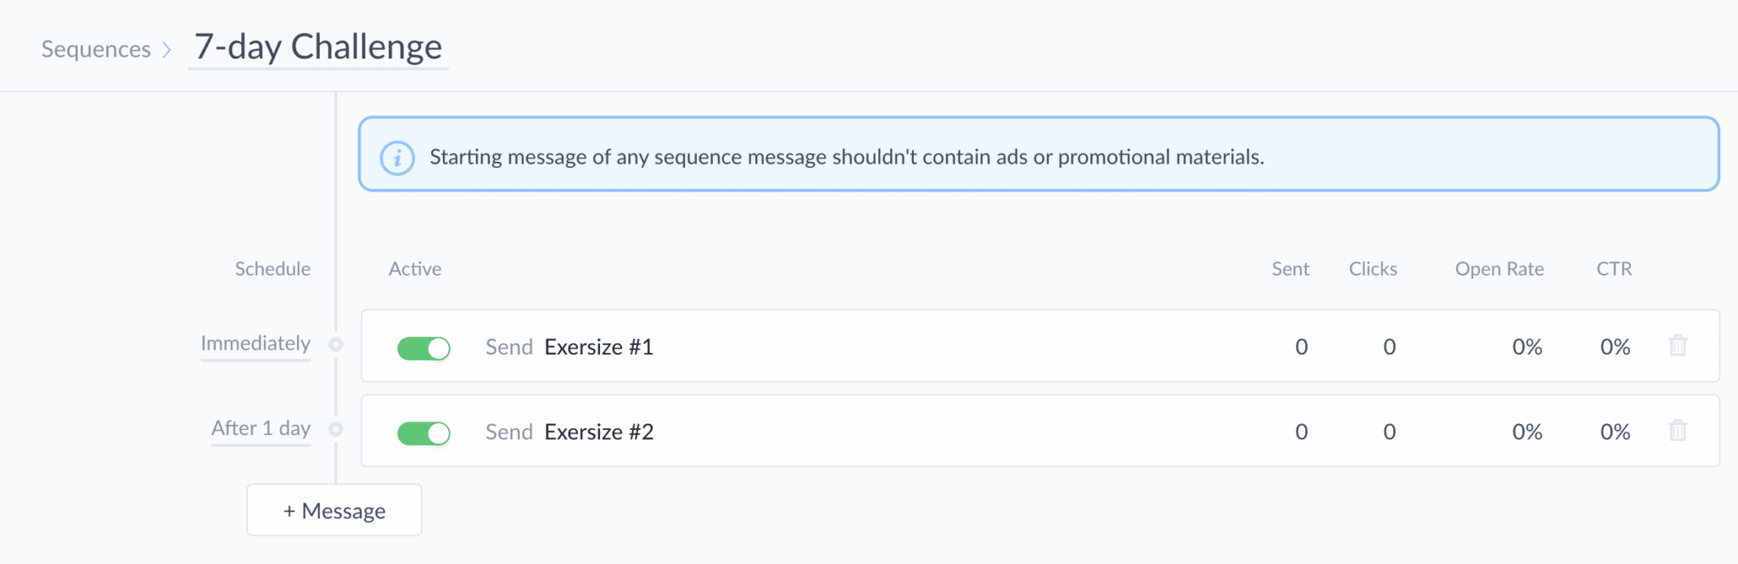Click the info icon in the notice banner
Image resolution: width=1738 pixels, height=564 pixels.
pos(397,158)
